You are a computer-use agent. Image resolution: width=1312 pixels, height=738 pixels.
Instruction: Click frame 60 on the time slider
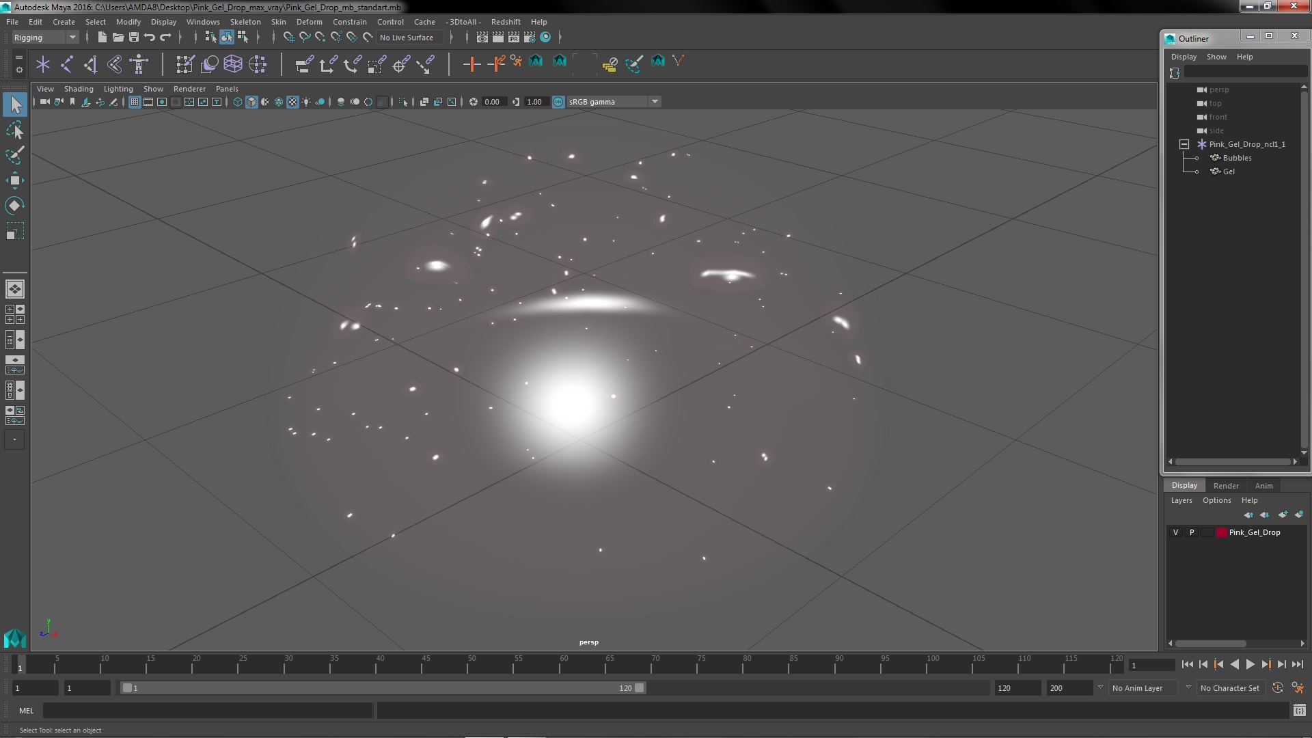click(564, 664)
